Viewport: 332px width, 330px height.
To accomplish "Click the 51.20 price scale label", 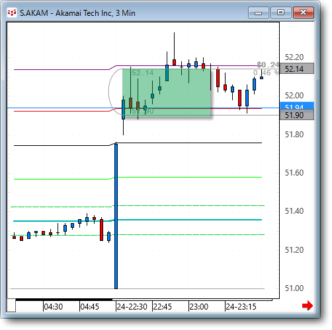I will (294, 250).
